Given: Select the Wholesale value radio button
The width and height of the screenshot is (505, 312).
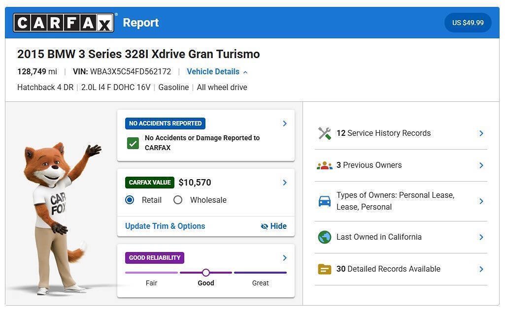Looking at the screenshot, I should pyautogui.click(x=178, y=200).
